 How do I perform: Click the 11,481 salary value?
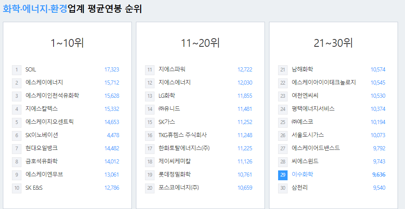point(245,109)
